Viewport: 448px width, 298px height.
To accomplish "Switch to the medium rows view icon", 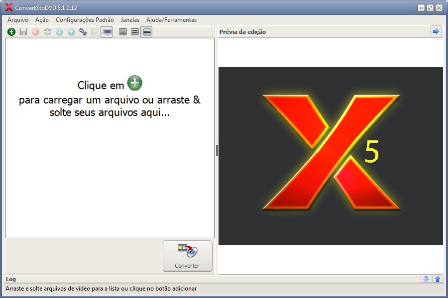I will 135,32.
